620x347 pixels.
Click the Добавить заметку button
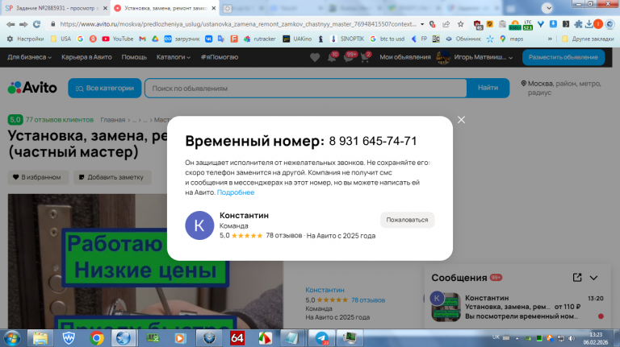point(112,177)
